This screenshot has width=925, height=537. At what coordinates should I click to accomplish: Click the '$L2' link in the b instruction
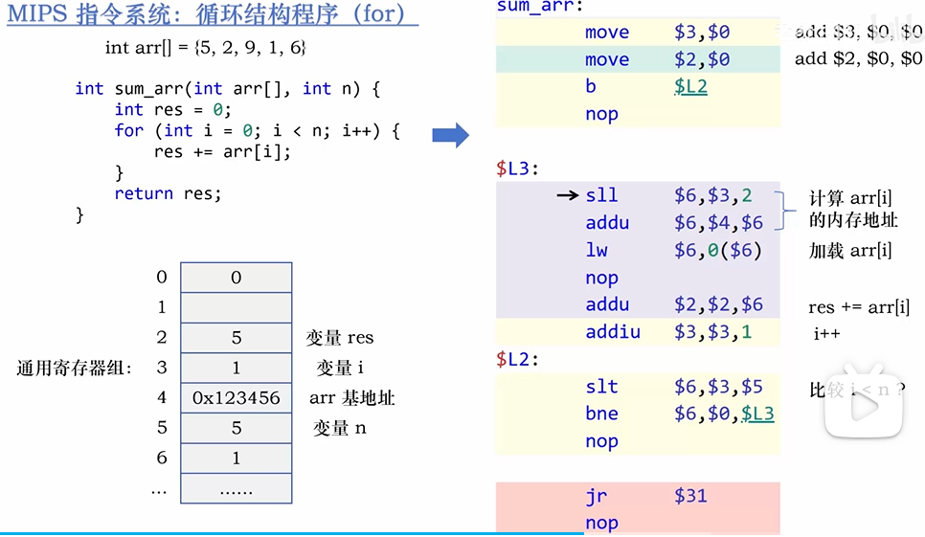point(690,87)
